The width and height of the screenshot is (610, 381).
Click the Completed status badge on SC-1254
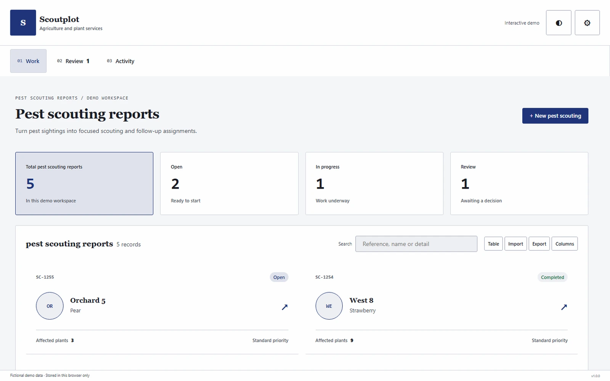pos(552,277)
